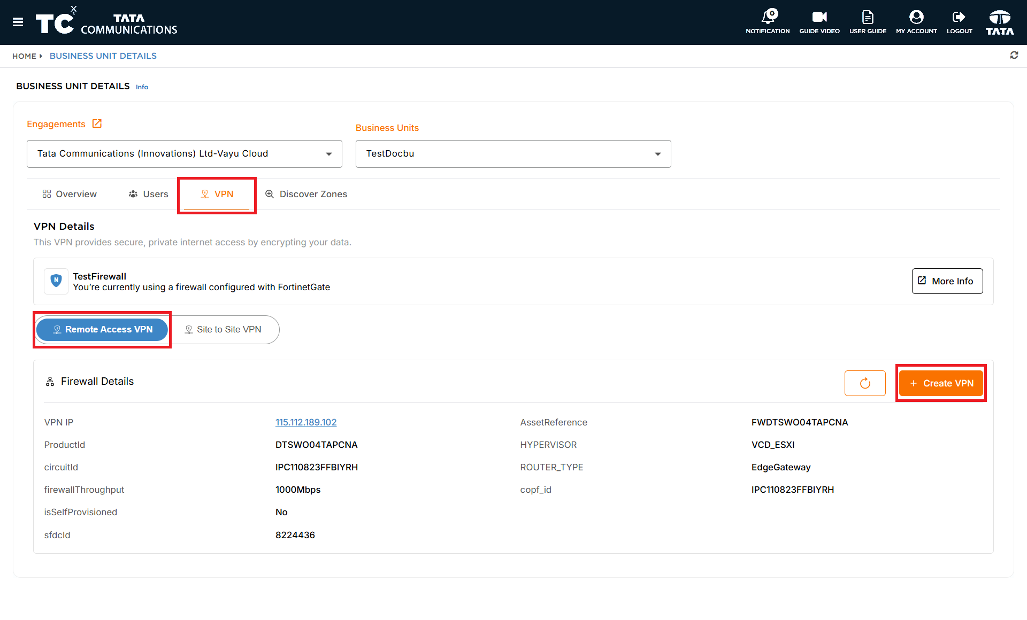Click the HYPERVISOR value VCD_ESXI
The width and height of the screenshot is (1027, 620).
(x=773, y=445)
